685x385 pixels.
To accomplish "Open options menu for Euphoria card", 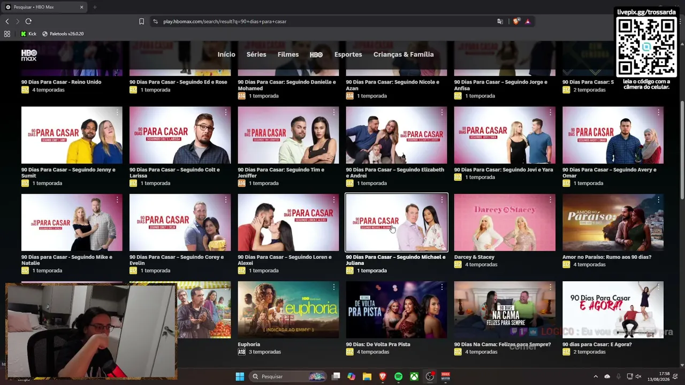I will click(x=334, y=287).
